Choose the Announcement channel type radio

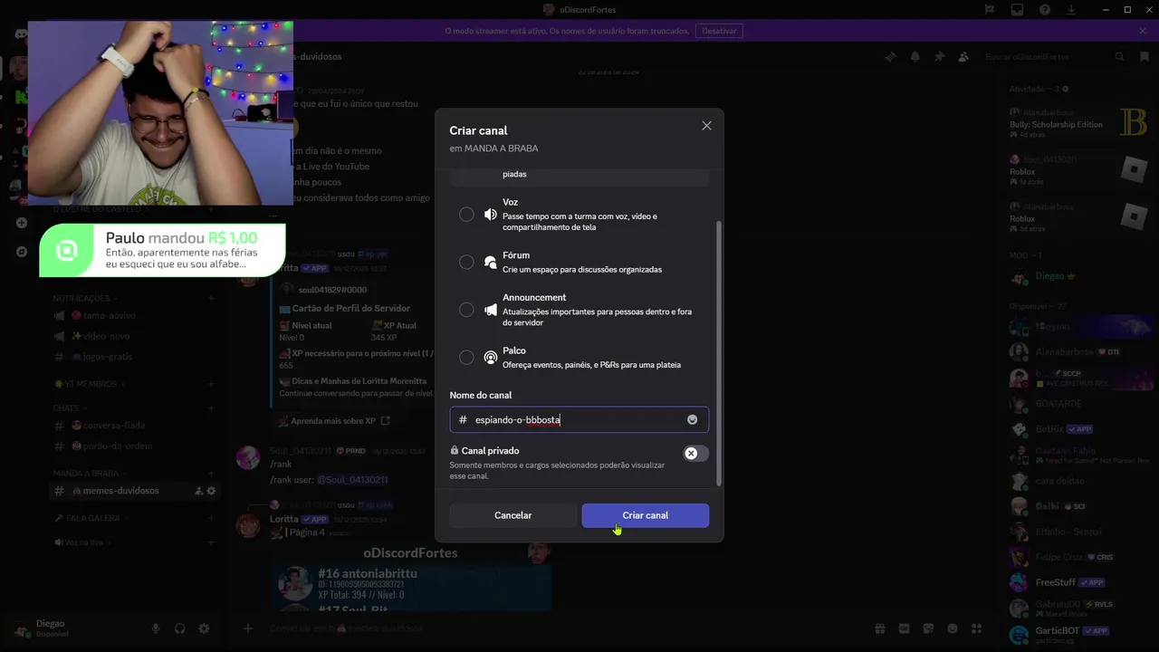[466, 310]
